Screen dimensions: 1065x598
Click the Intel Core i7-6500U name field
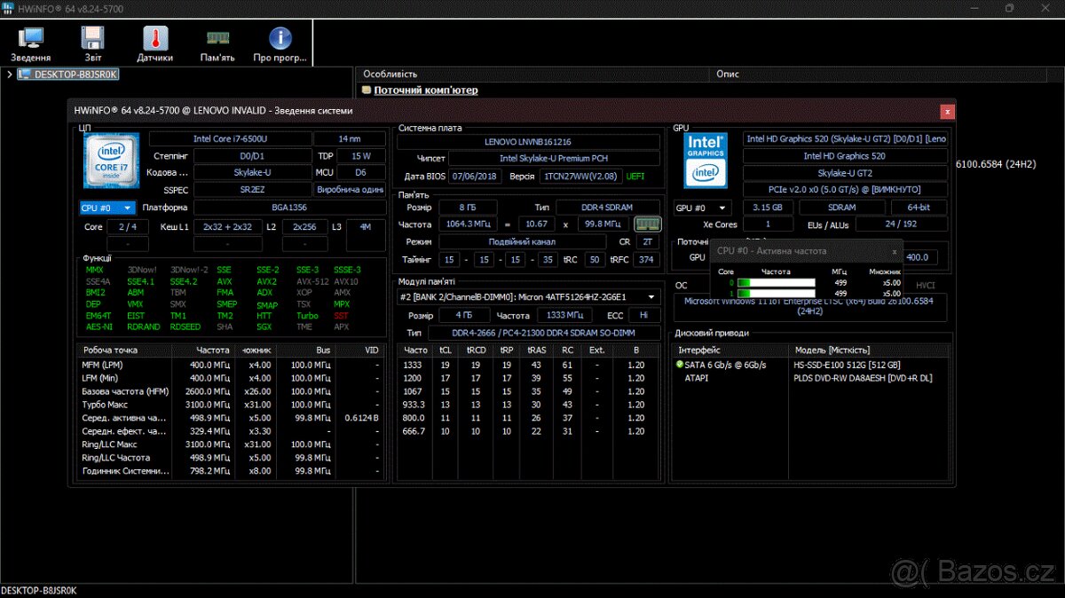[230, 139]
